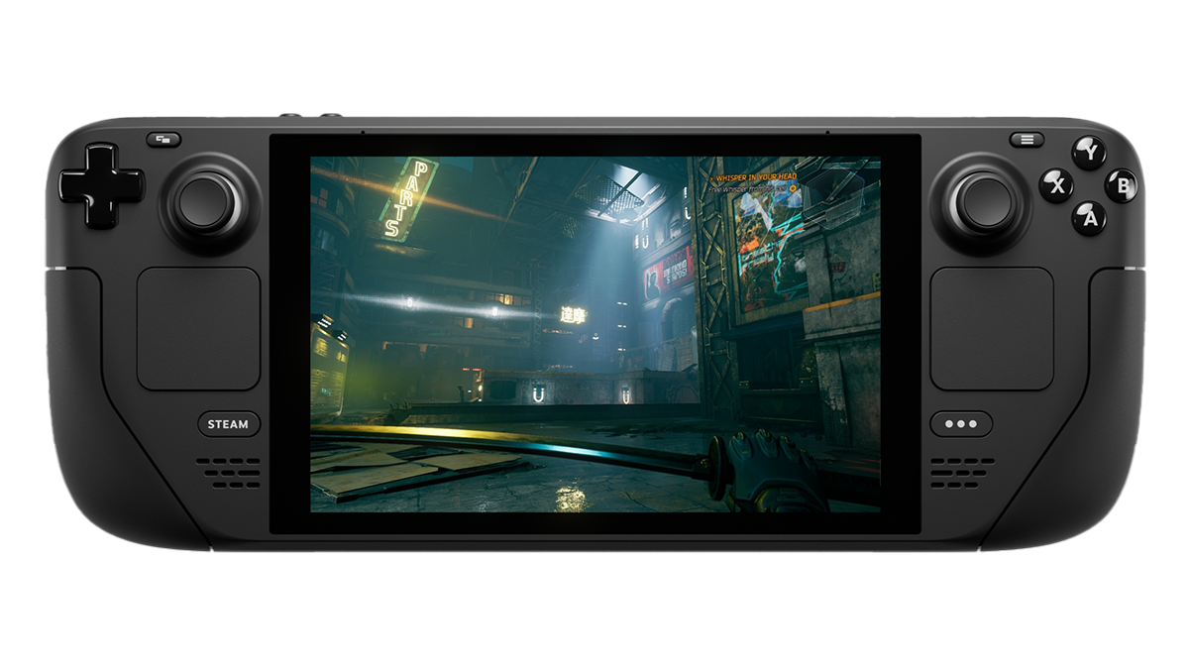Image resolution: width=1189 pixels, height=669 pixels.
Task: Tap the X face button
Action: pos(1056,185)
